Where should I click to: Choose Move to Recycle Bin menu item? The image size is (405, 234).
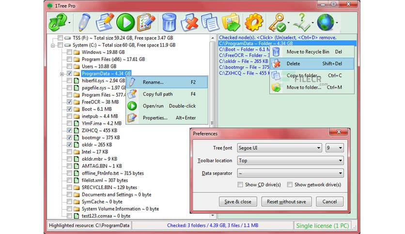pyautogui.click(x=312, y=52)
